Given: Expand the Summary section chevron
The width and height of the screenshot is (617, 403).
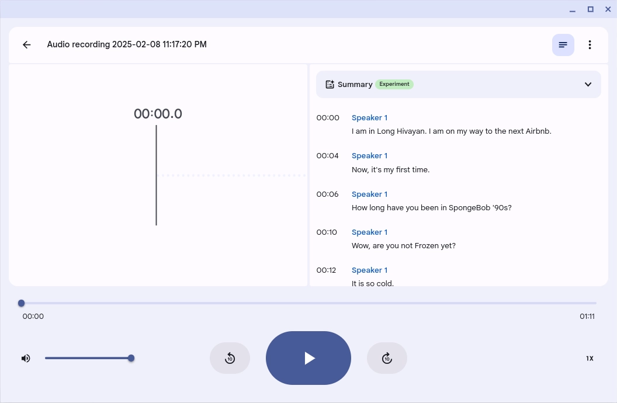Looking at the screenshot, I should coord(588,85).
